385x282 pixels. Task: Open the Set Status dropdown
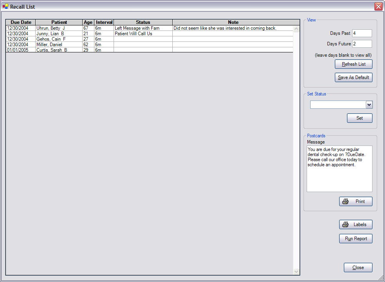point(369,105)
